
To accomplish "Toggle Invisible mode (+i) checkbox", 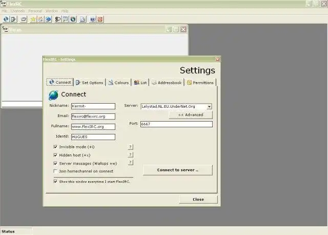I will click(x=55, y=147).
